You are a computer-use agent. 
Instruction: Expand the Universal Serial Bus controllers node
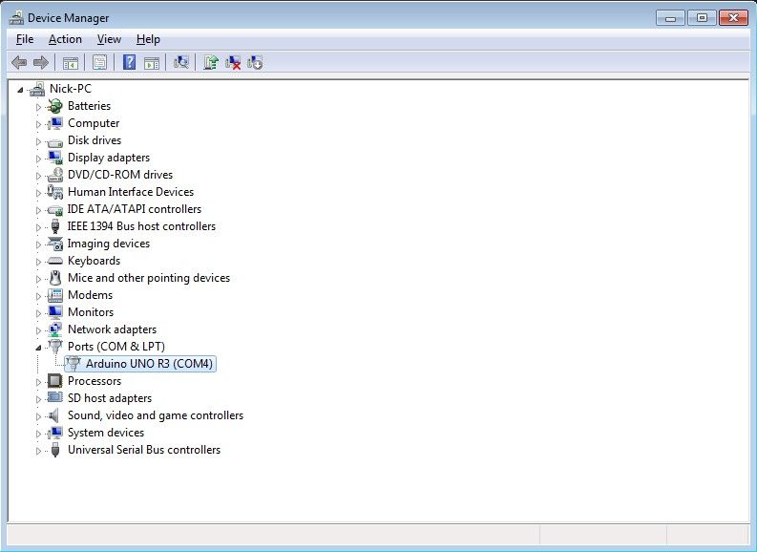tap(39, 451)
